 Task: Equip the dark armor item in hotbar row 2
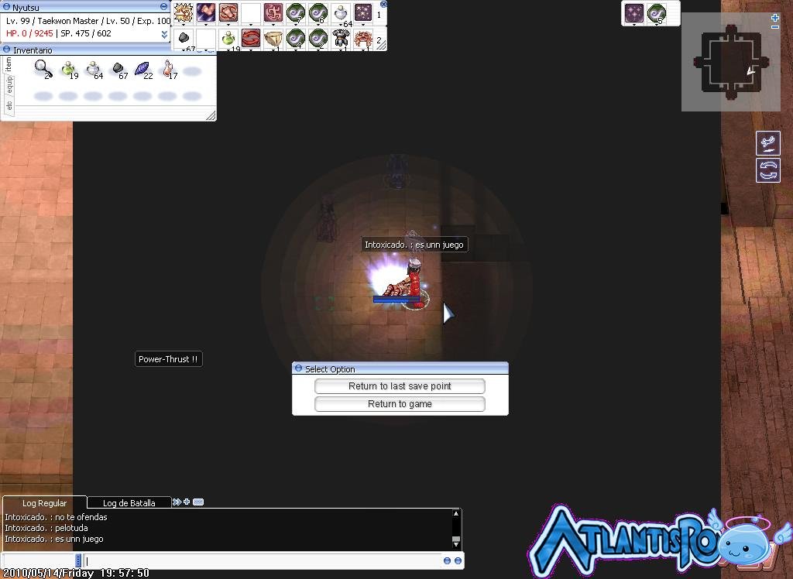(x=341, y=39)
